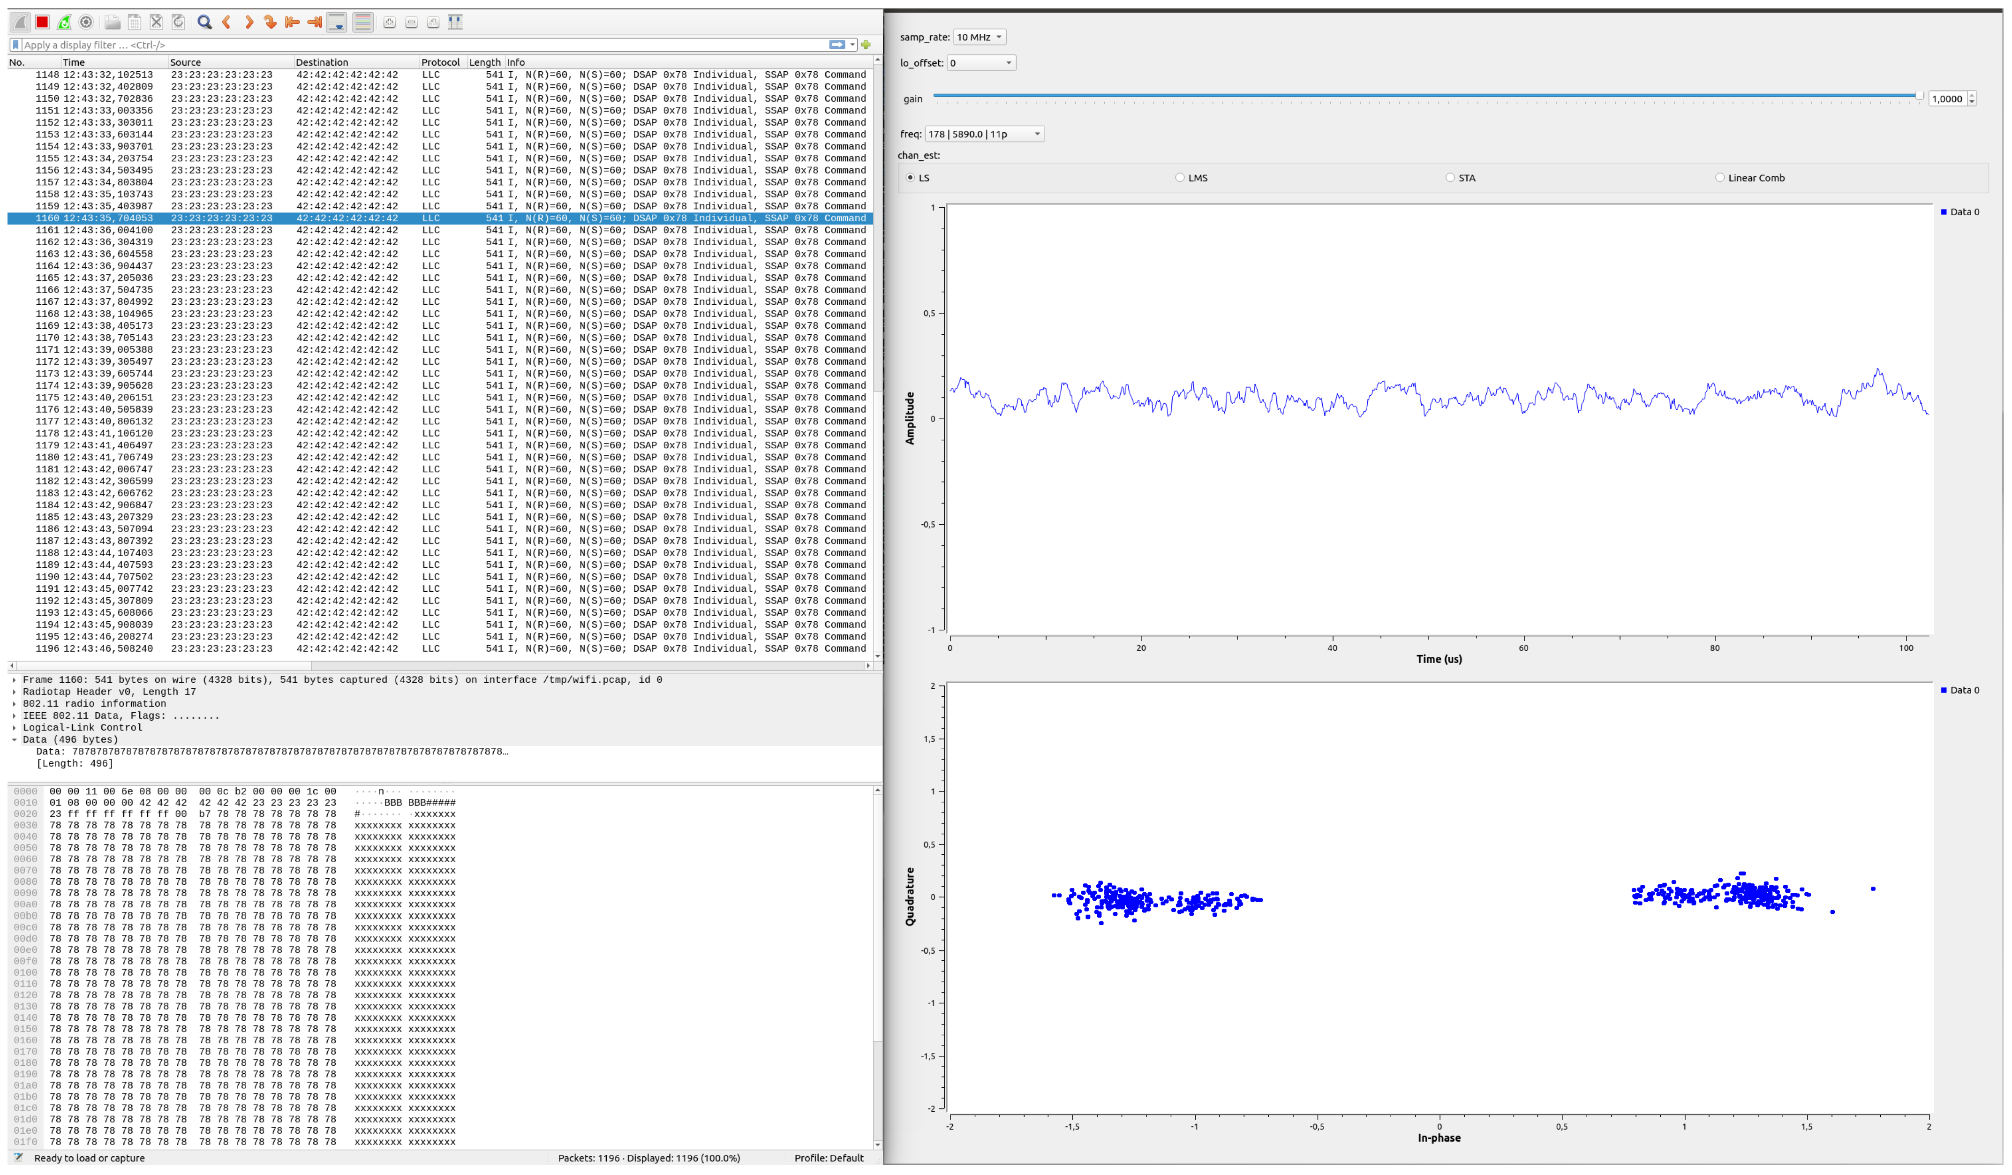Add a filter button with plus icon
This screenshot has width=2012, height=1175.
tap(866, 45)
